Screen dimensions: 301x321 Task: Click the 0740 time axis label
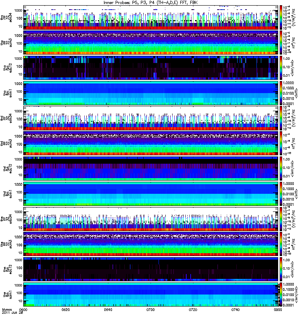tap(235, 309)
